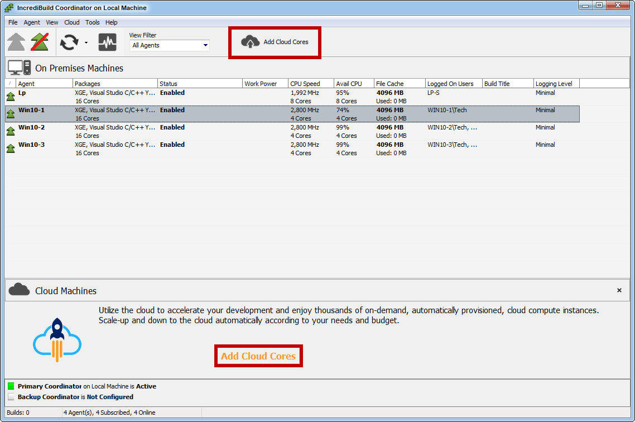Click the orange Add Cloud Cores link
The width and height of the screenshot is (635, 422).
[258, 356]
